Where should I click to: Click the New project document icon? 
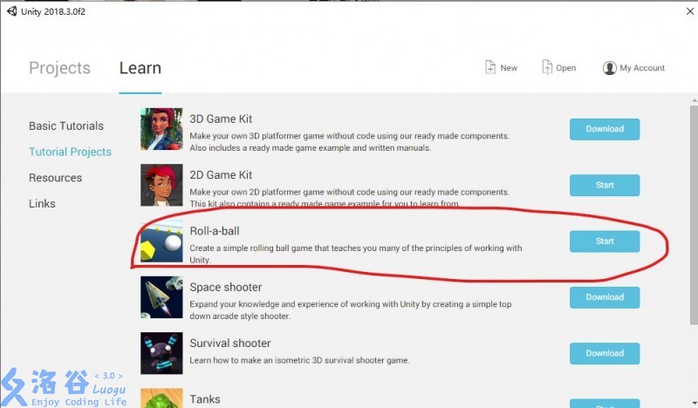(x=490, y=67)
